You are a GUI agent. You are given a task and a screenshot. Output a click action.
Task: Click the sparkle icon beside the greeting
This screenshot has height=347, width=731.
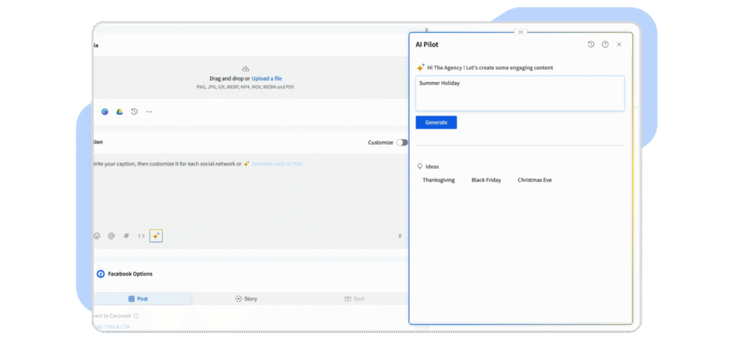pos(420,68)
